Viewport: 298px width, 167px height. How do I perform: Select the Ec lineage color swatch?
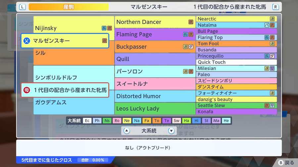click(x=87, y=120)
